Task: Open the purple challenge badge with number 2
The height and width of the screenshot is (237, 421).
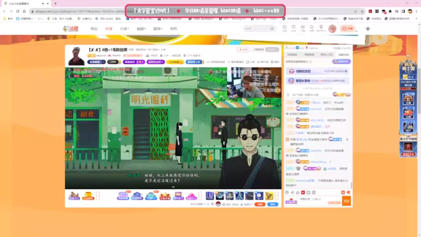Action: tap(134, 62)
